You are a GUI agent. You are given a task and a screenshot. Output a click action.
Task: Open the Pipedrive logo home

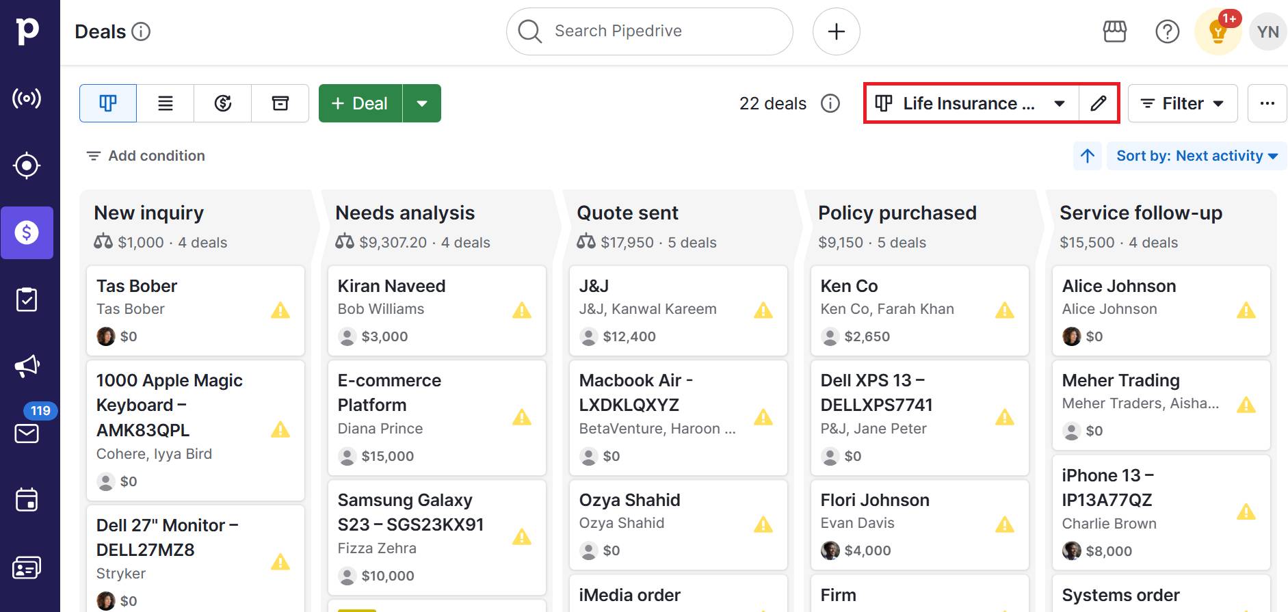27,31
